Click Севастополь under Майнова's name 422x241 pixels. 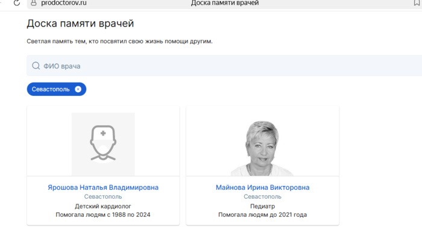(x=263, y=196)
